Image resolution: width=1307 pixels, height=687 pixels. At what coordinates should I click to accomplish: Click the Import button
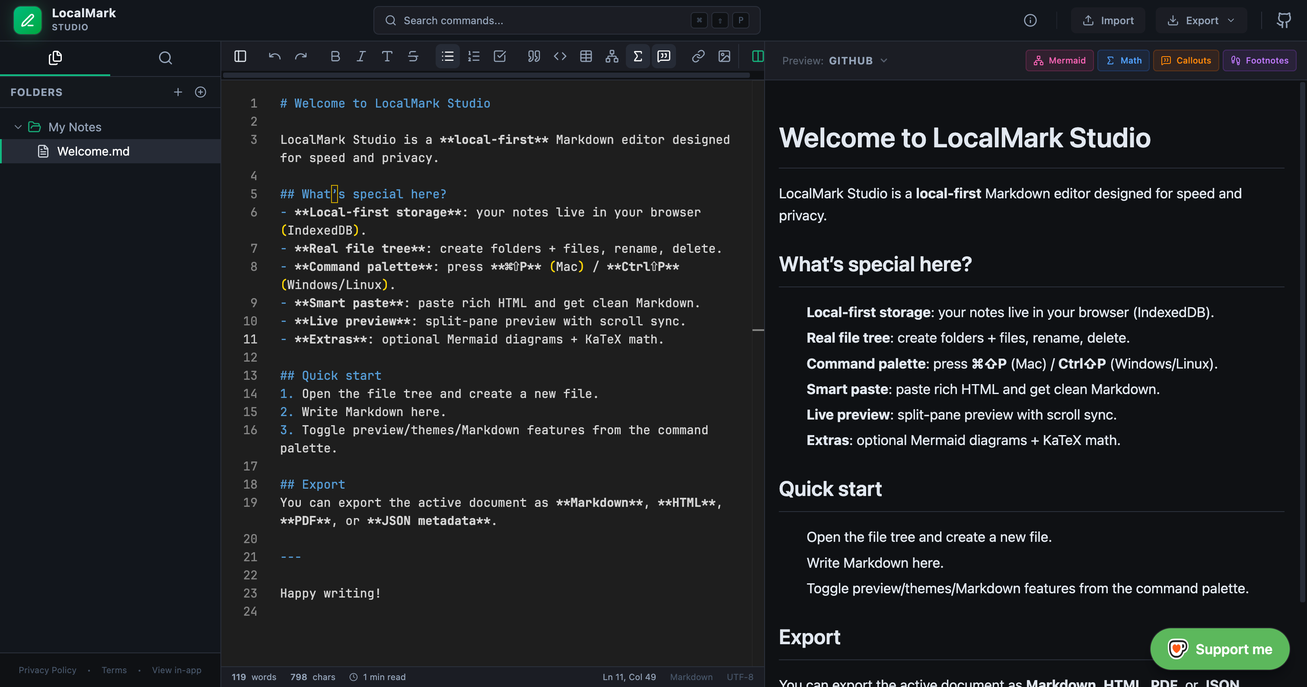click(x=1108, y=20)
